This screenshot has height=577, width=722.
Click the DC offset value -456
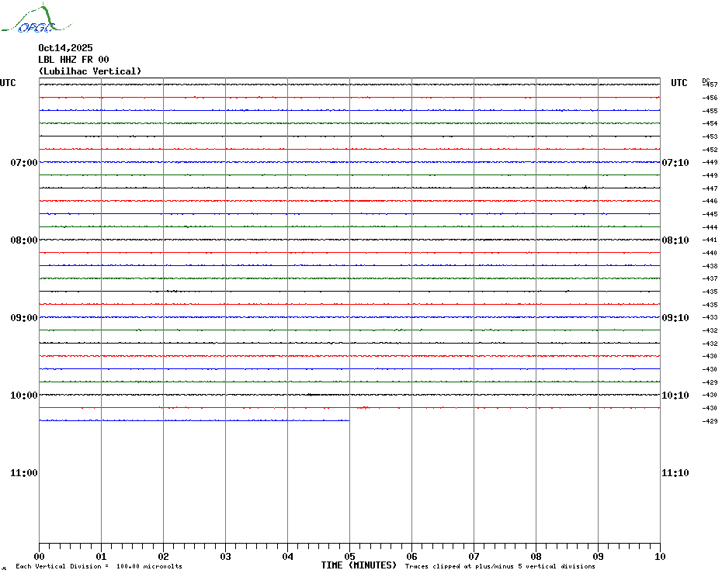tap(710, 98)
